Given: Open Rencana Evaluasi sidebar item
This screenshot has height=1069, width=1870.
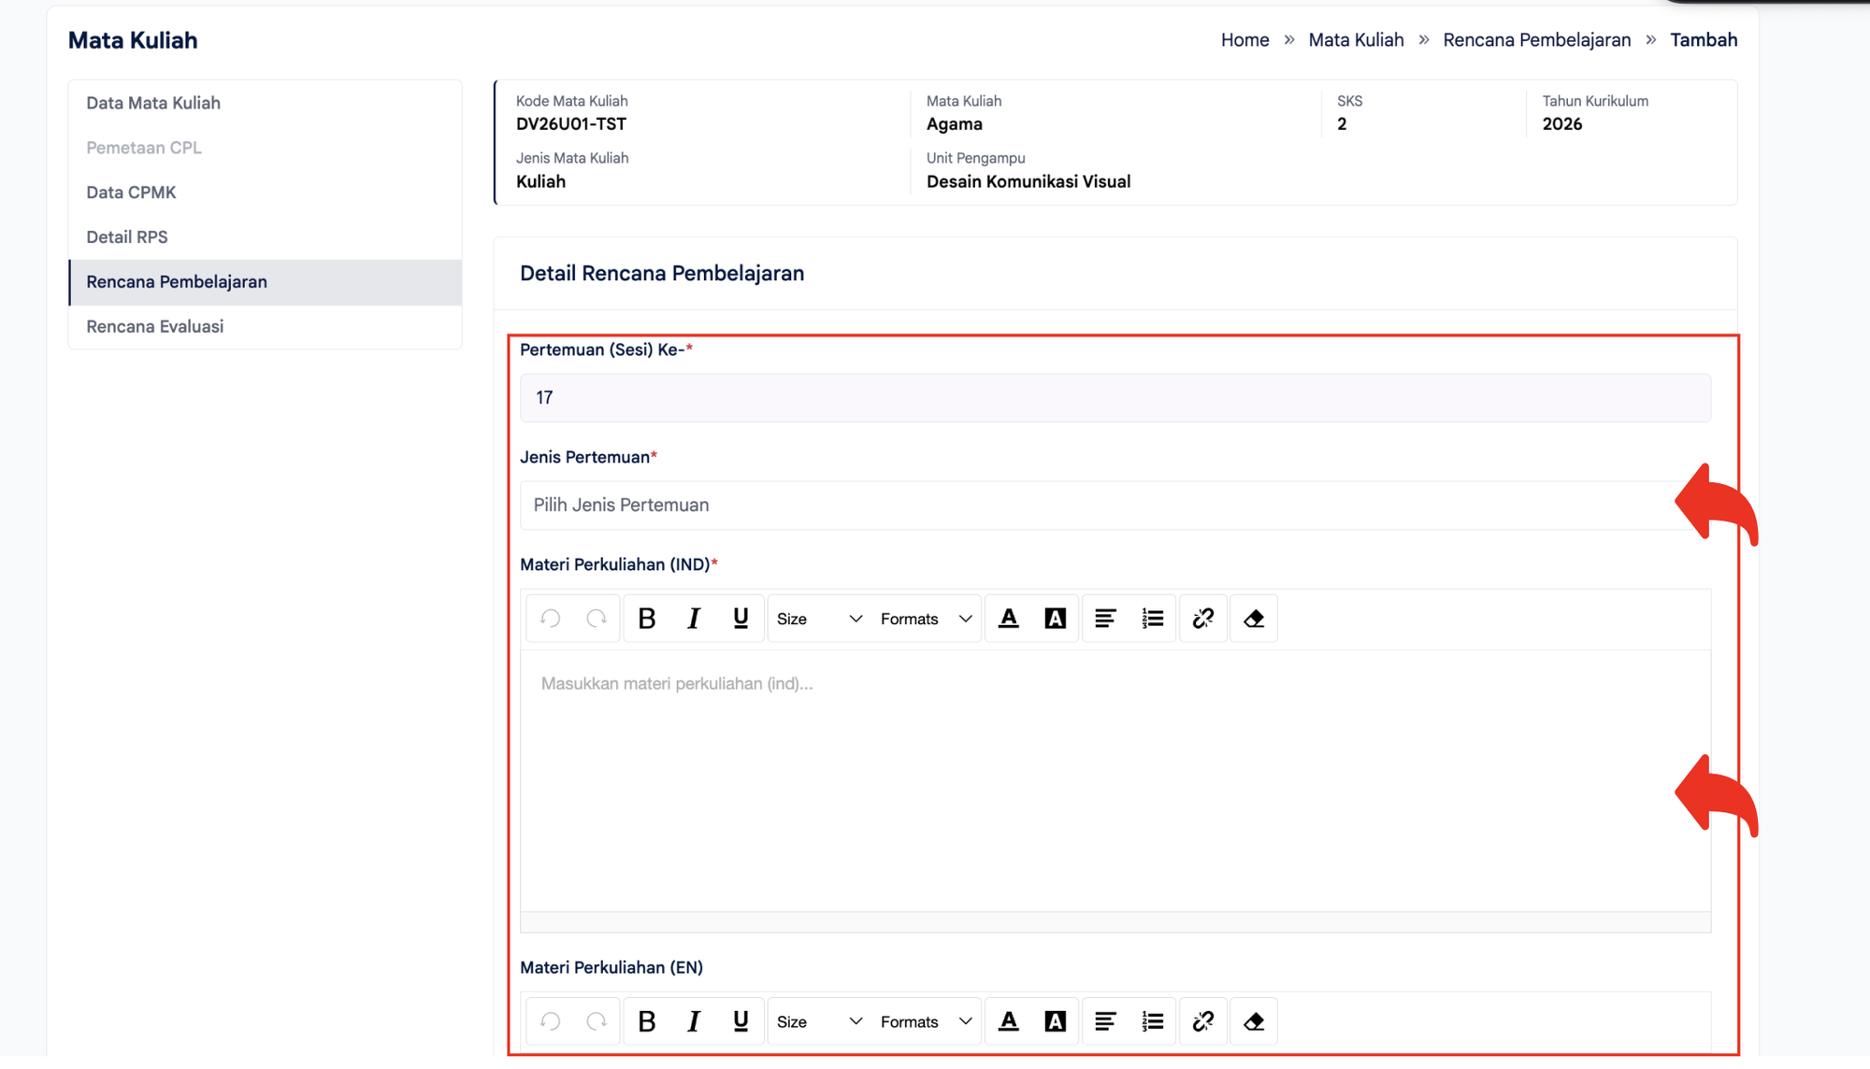Looking at the screenshot, I should point(265,327).
